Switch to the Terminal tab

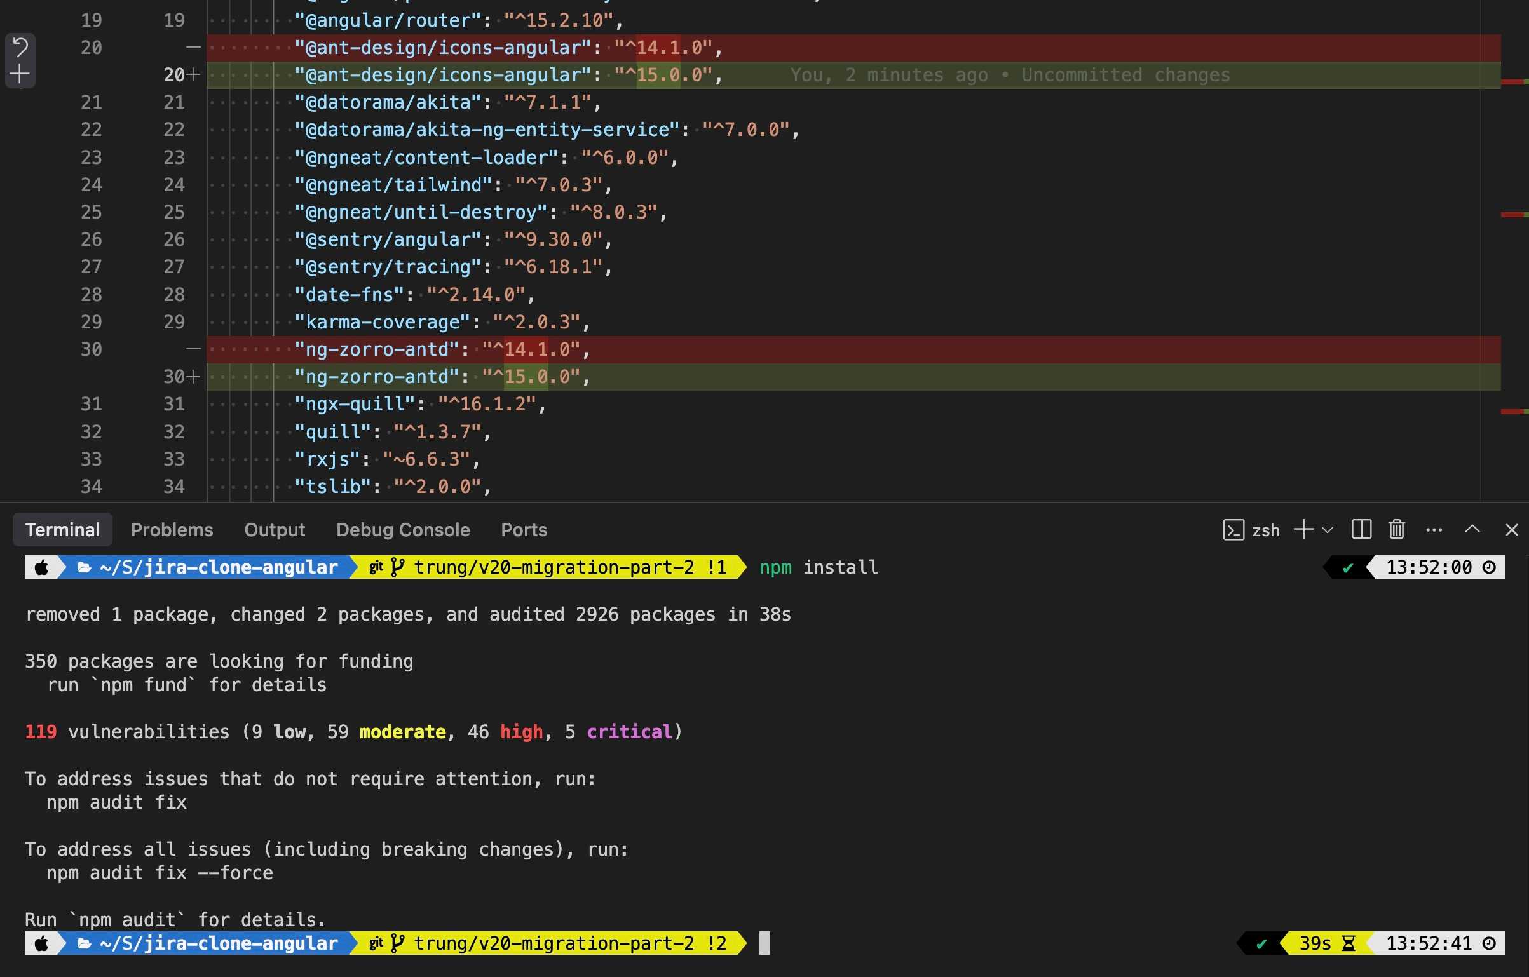pyautogui.click(x=62, y=530)
